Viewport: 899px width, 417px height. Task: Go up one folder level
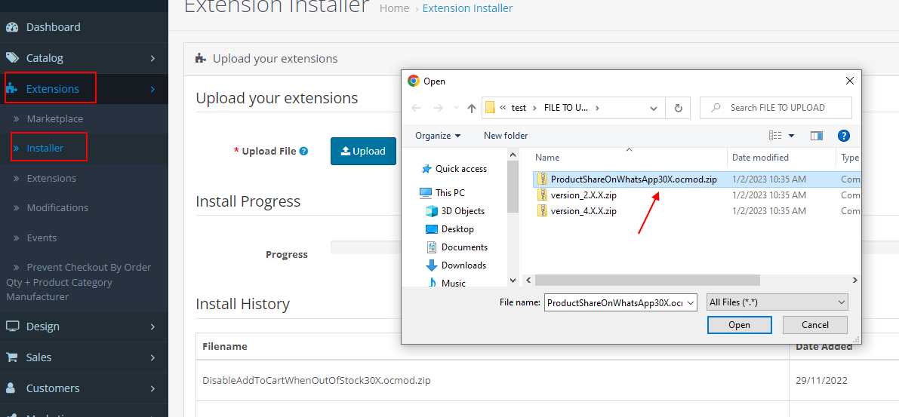point(472,108)
